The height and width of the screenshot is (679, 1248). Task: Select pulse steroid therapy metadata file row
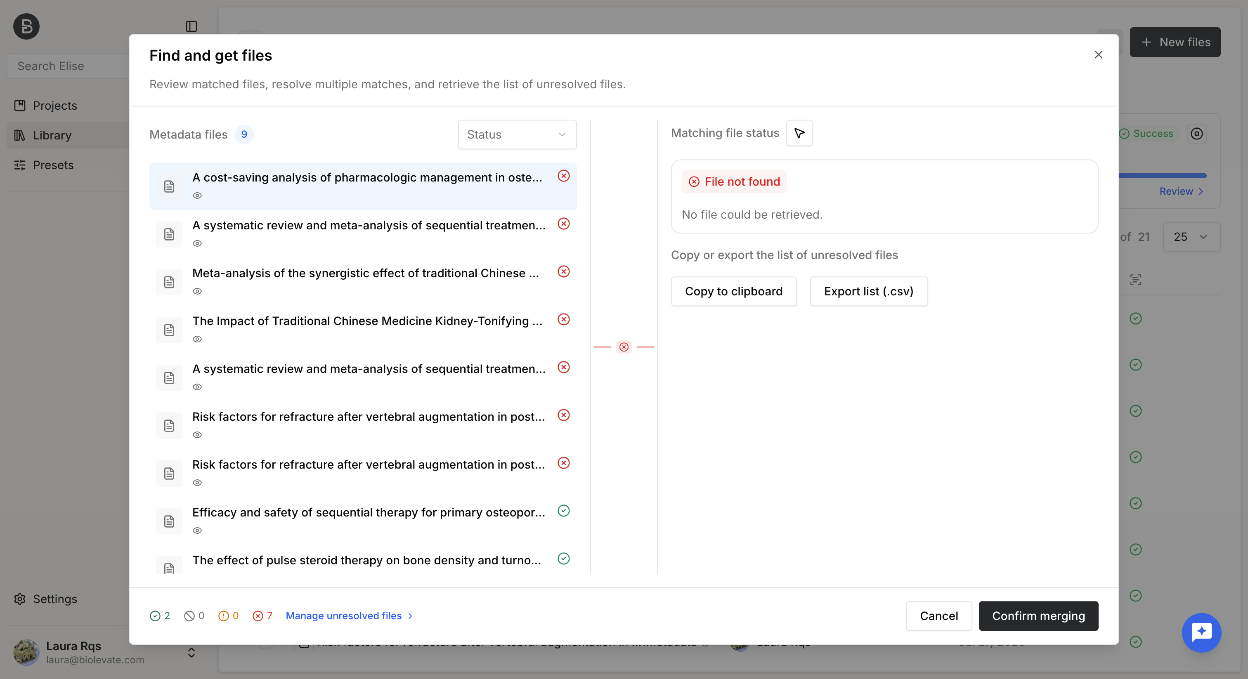click(363, 560)
